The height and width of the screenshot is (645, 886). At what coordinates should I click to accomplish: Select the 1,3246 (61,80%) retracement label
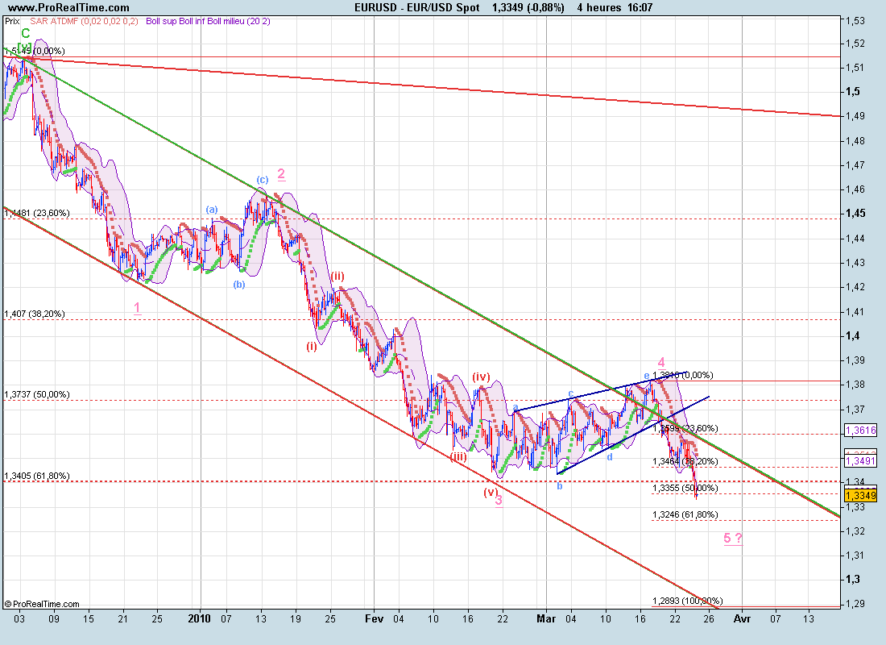pyautogui.click(x=685, y=514)
